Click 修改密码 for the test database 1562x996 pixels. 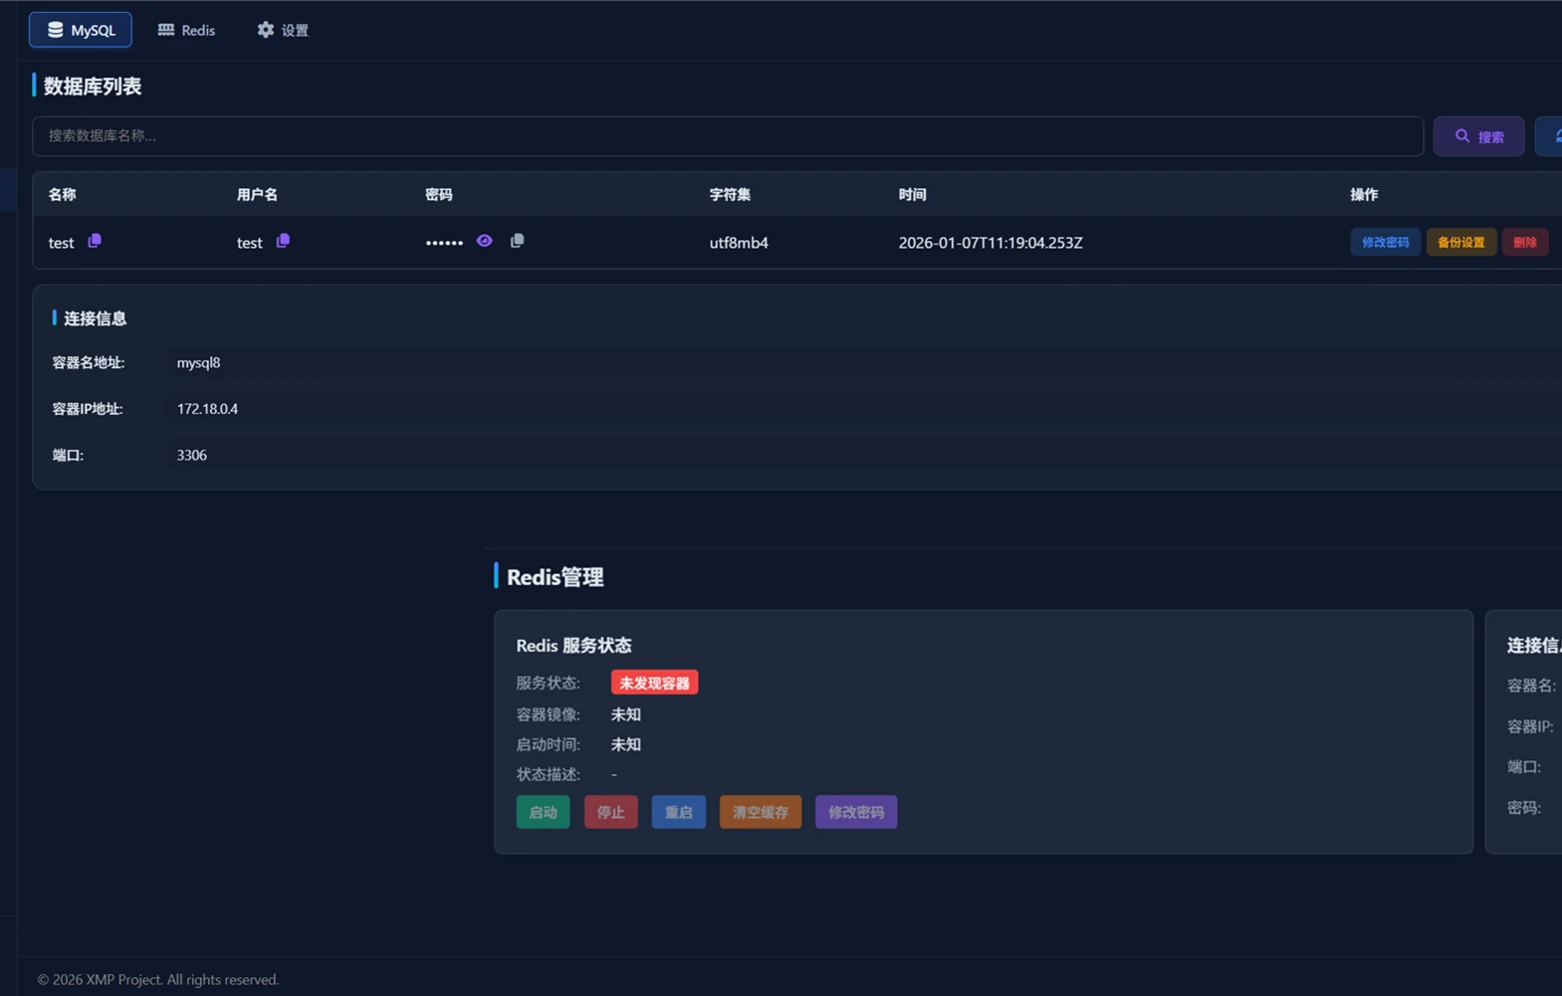[x=1385, y=242]
